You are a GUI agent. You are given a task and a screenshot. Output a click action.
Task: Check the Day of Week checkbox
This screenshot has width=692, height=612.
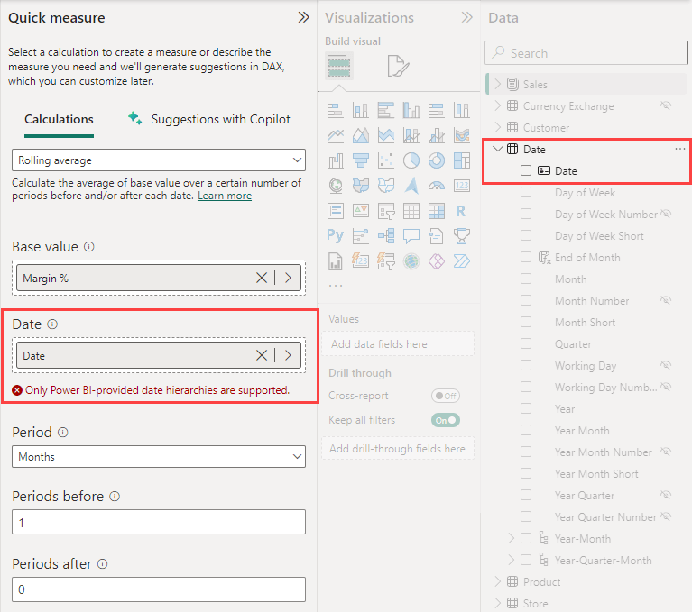tap(526, 192)
